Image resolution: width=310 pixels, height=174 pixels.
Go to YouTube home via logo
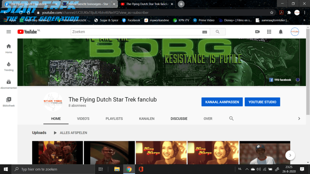pos(27,32)
